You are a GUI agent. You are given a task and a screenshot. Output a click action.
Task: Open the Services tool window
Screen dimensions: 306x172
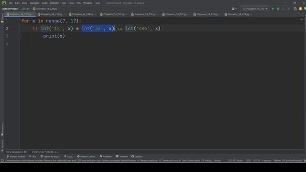point(137,157)
